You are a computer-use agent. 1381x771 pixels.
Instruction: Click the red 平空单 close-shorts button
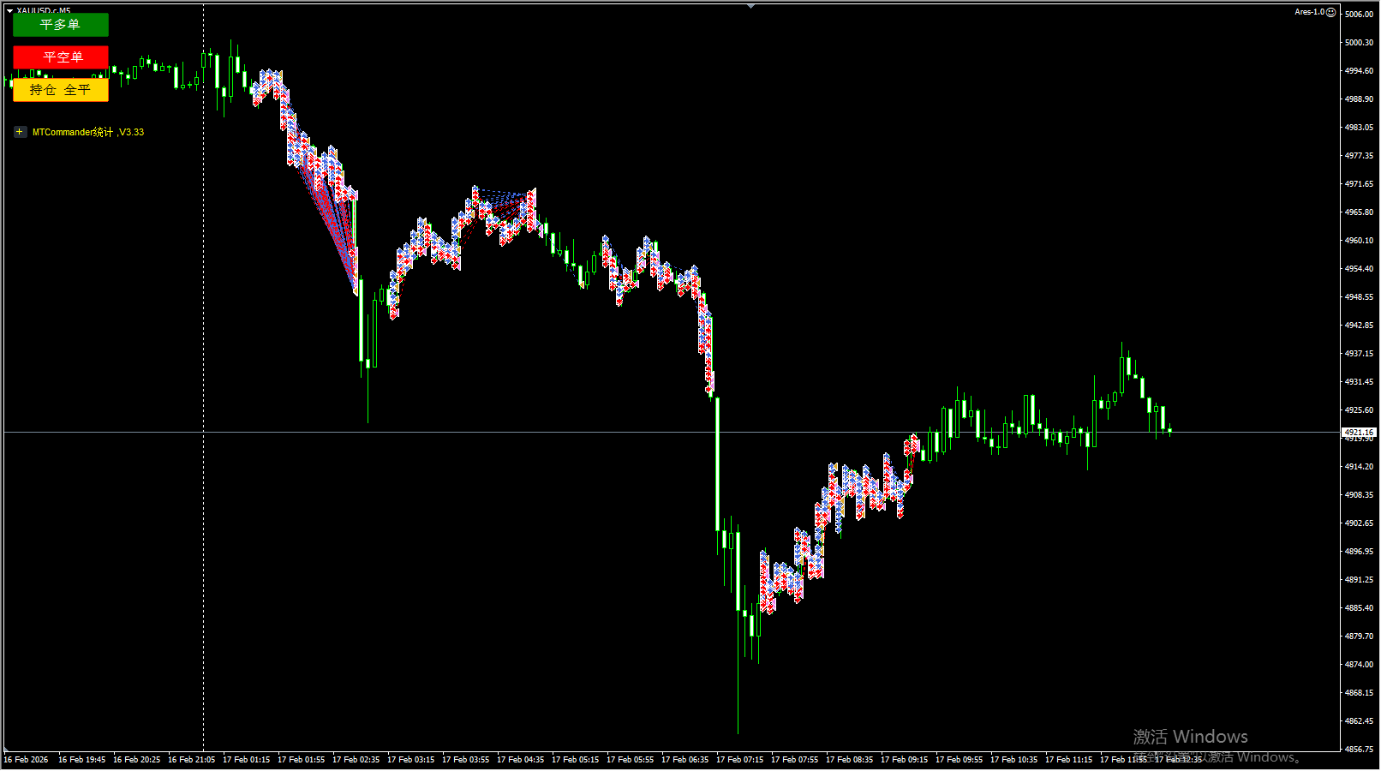61,57
